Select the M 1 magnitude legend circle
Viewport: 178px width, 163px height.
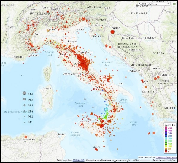pyautogui.click(x=24, y=123)
